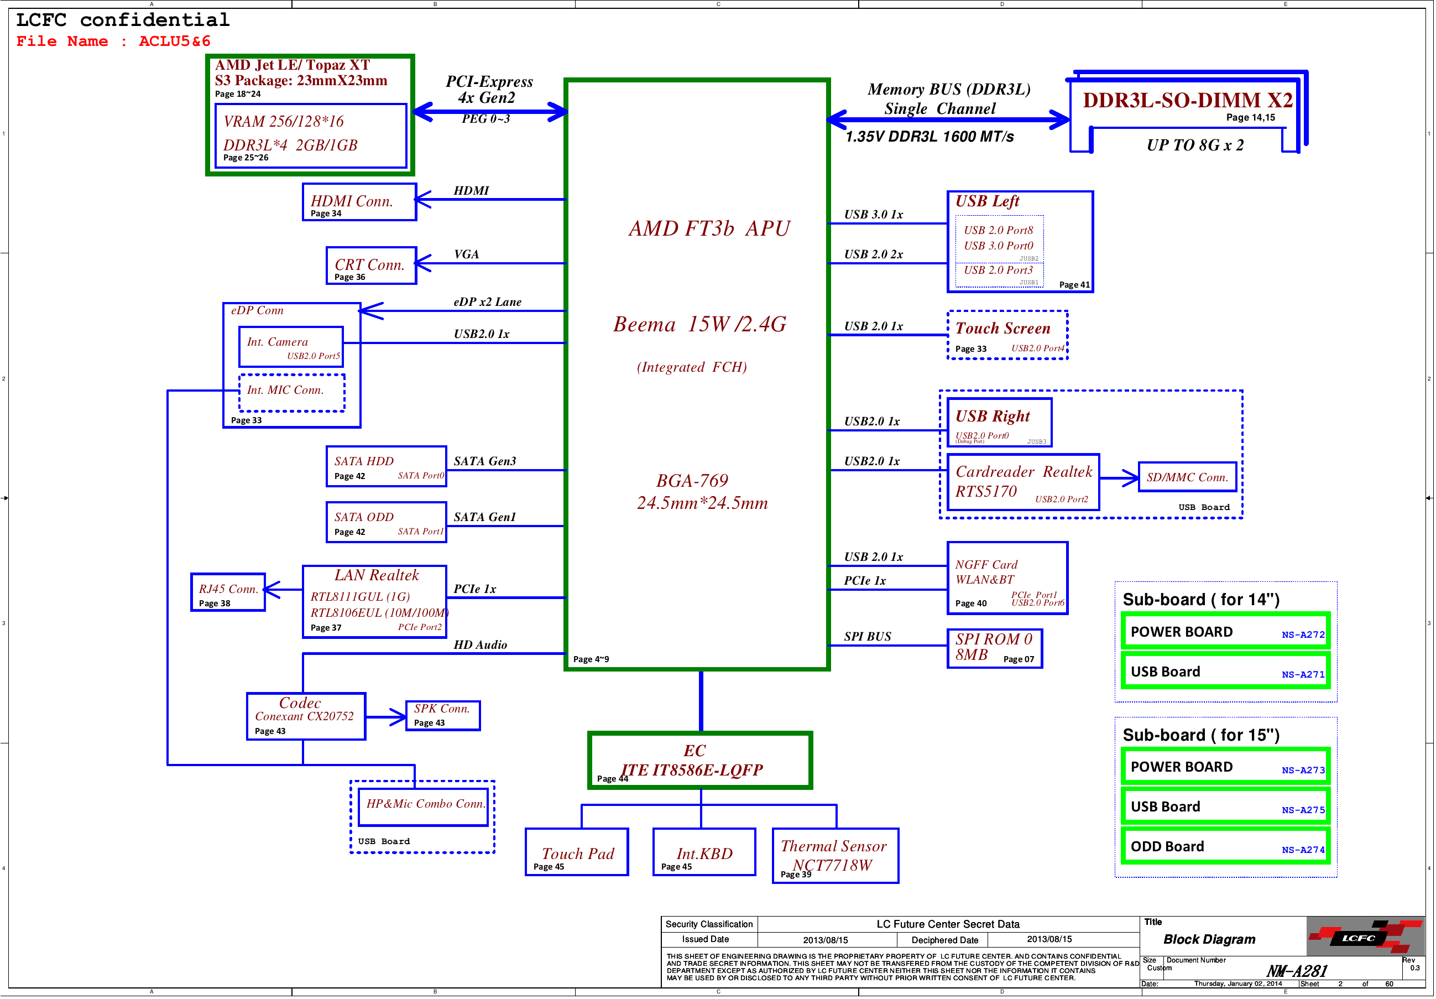1436x999 pixels.
Task: Click the 1.35V DDR3L 1600 MT/s text
Action: pyautogui.click(x=930, y=137)
